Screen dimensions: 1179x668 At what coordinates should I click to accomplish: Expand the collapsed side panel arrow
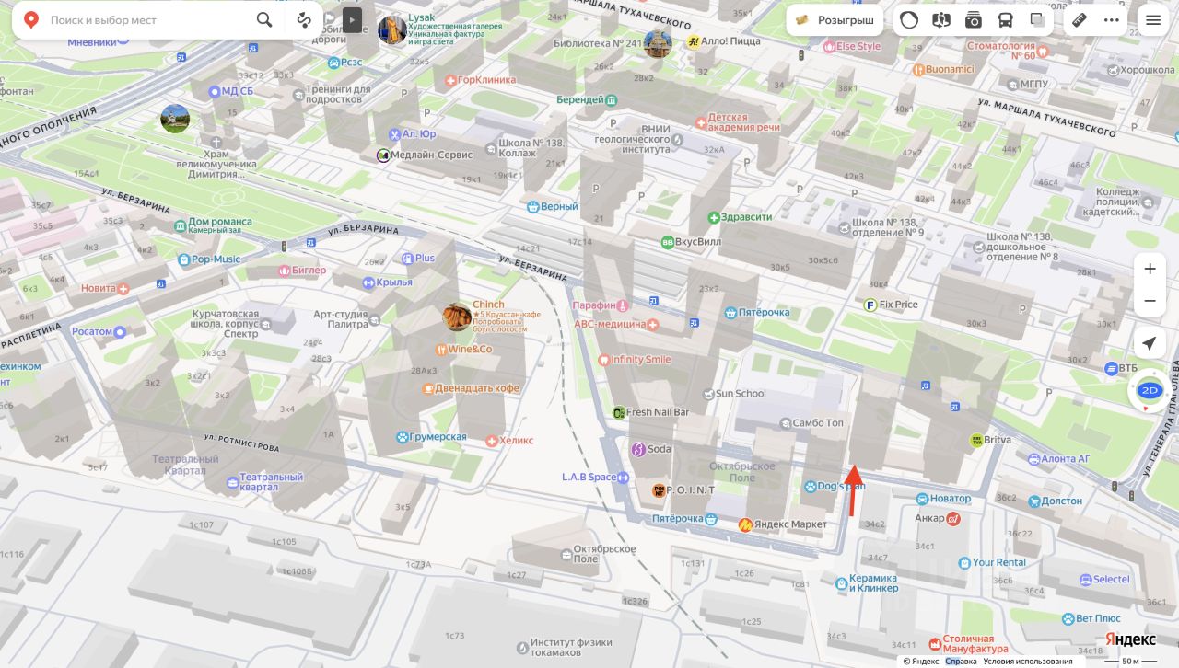352,19
